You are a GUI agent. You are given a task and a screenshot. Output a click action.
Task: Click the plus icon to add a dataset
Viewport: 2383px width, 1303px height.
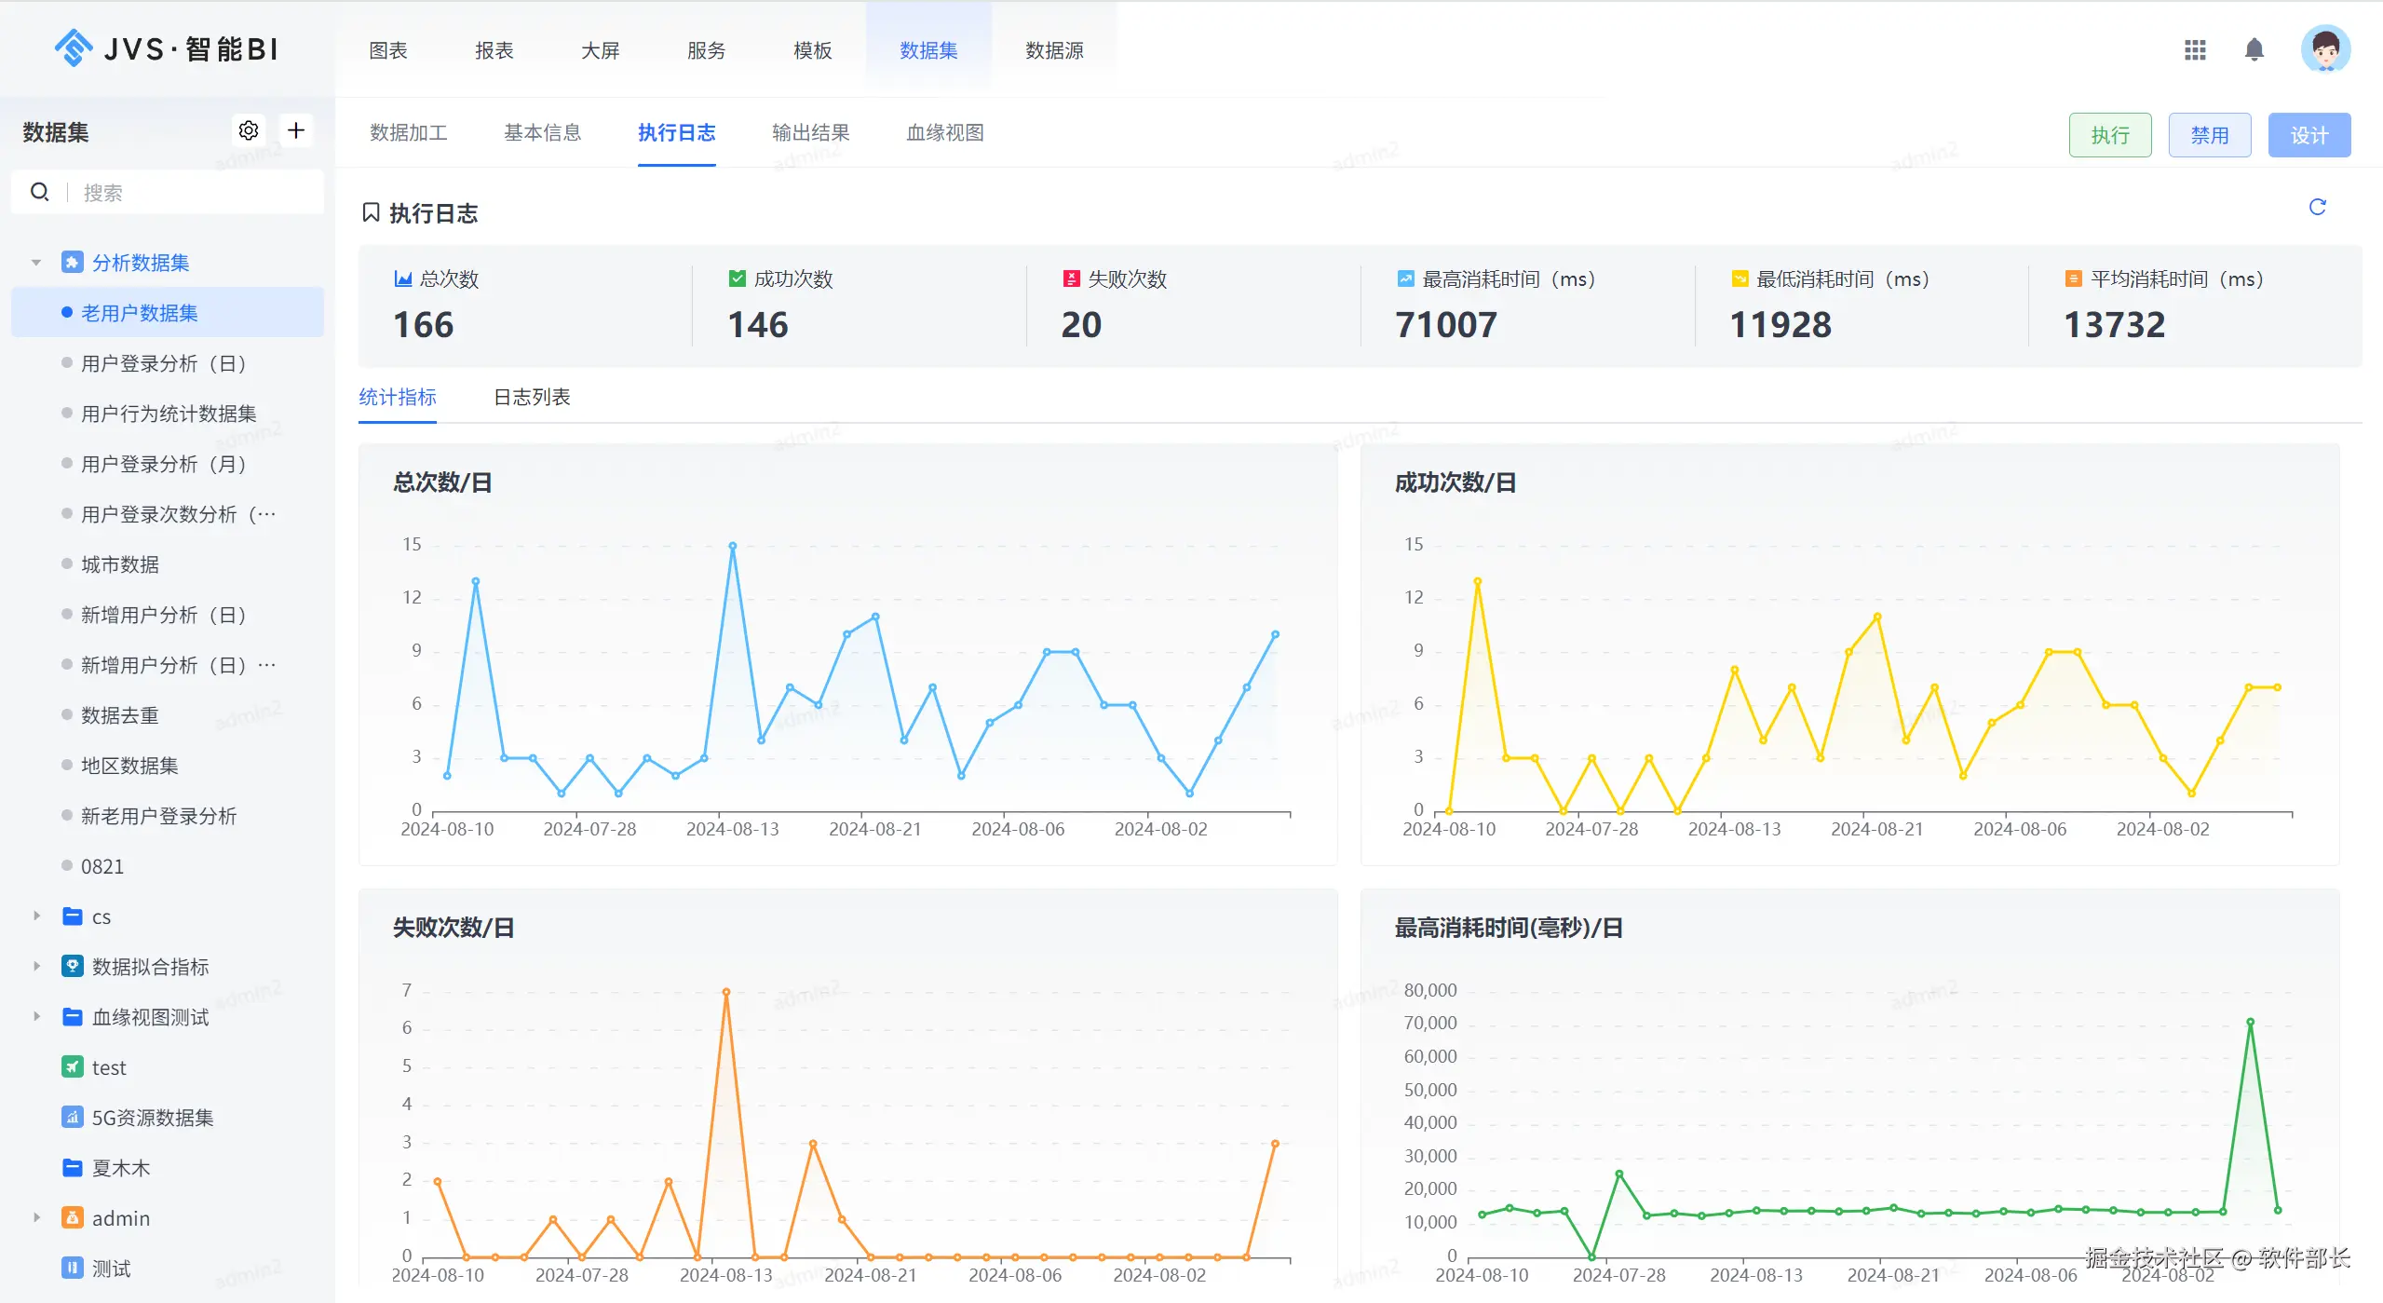point(296,130)
